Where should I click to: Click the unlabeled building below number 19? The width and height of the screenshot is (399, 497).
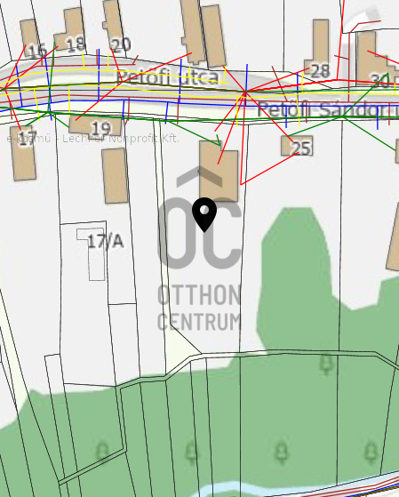(115, 176)
